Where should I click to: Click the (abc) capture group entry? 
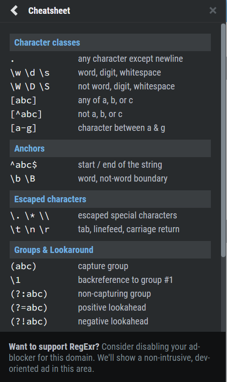point(23,266)
